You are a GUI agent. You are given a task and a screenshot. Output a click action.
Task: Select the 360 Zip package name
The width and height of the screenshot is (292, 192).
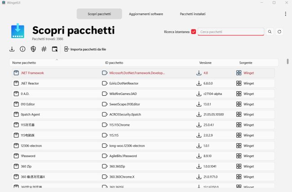[x=26, y=166]
